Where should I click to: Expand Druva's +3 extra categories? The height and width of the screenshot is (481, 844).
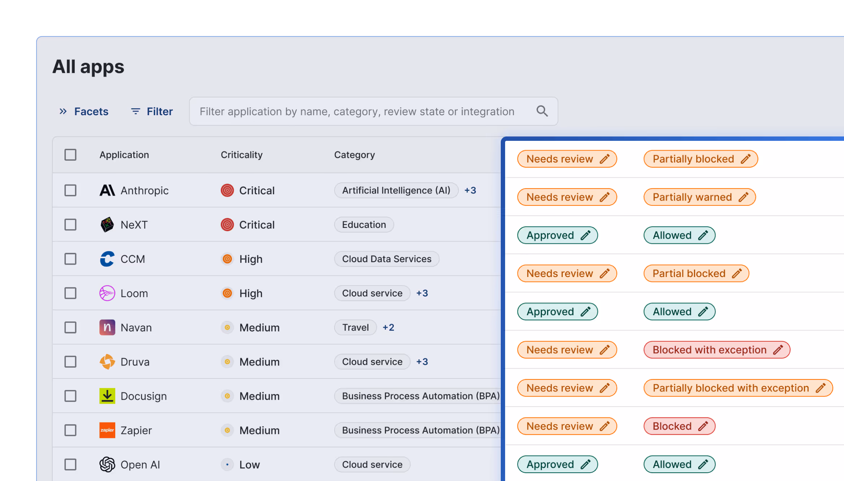point(422,362)
